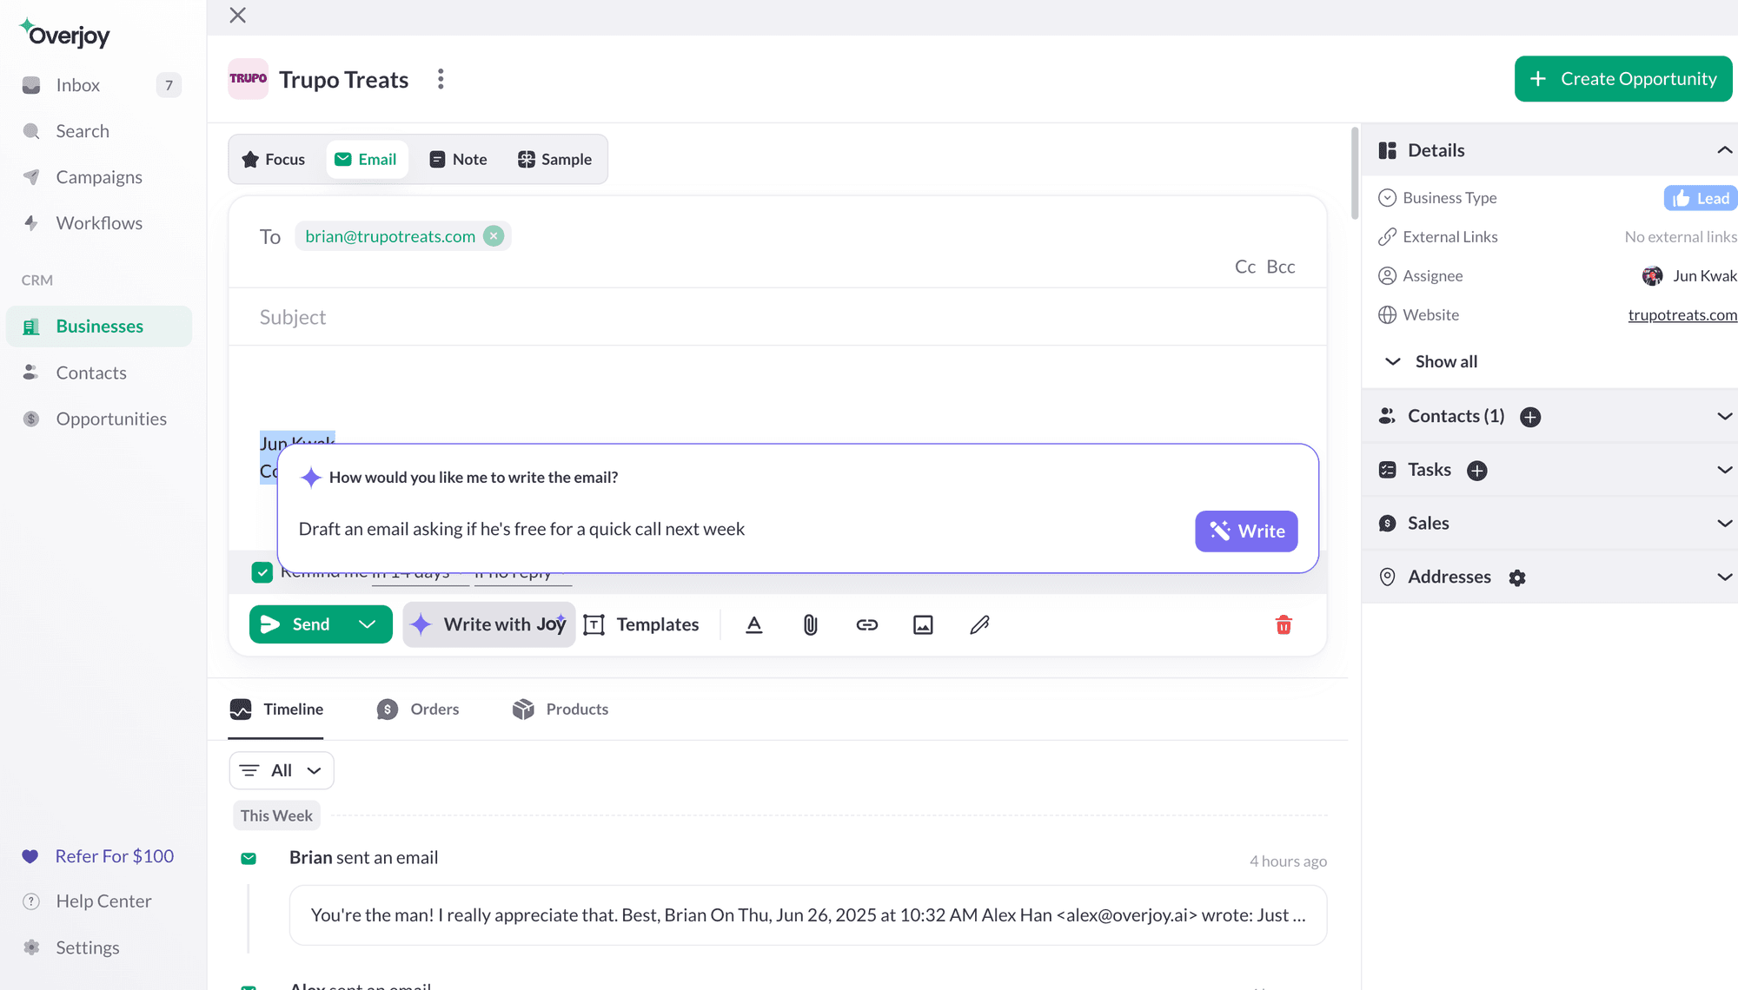This screenshot has height=990, width=1738.
Task: Open Addresses settings gear icon
Action: 1517,577
